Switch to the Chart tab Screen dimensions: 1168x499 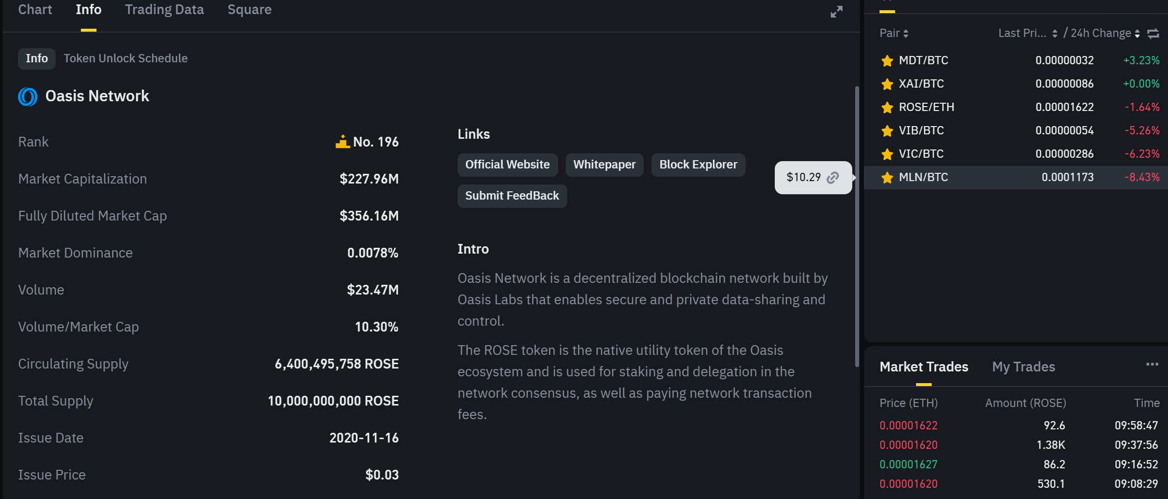click(35, 10)
